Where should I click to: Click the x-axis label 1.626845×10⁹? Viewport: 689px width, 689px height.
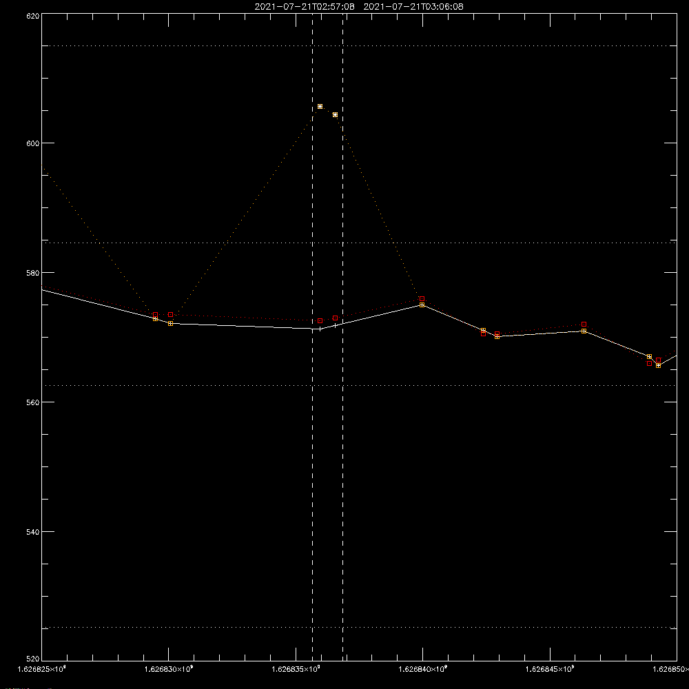[x=550, y=669]
